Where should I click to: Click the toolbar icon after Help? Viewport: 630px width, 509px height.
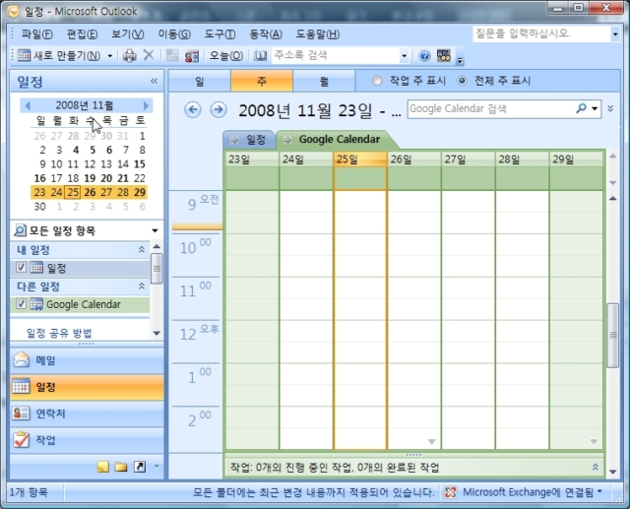click(444, 55)
